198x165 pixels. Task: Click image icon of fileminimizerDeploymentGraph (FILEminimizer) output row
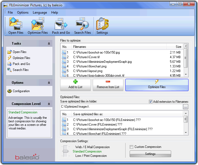64,129
